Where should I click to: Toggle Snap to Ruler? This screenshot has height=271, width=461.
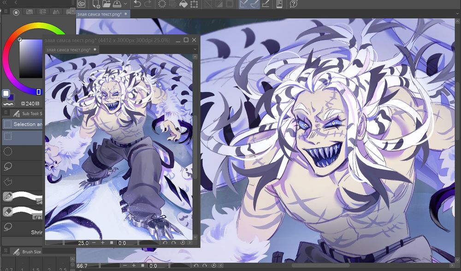point(244,4)
